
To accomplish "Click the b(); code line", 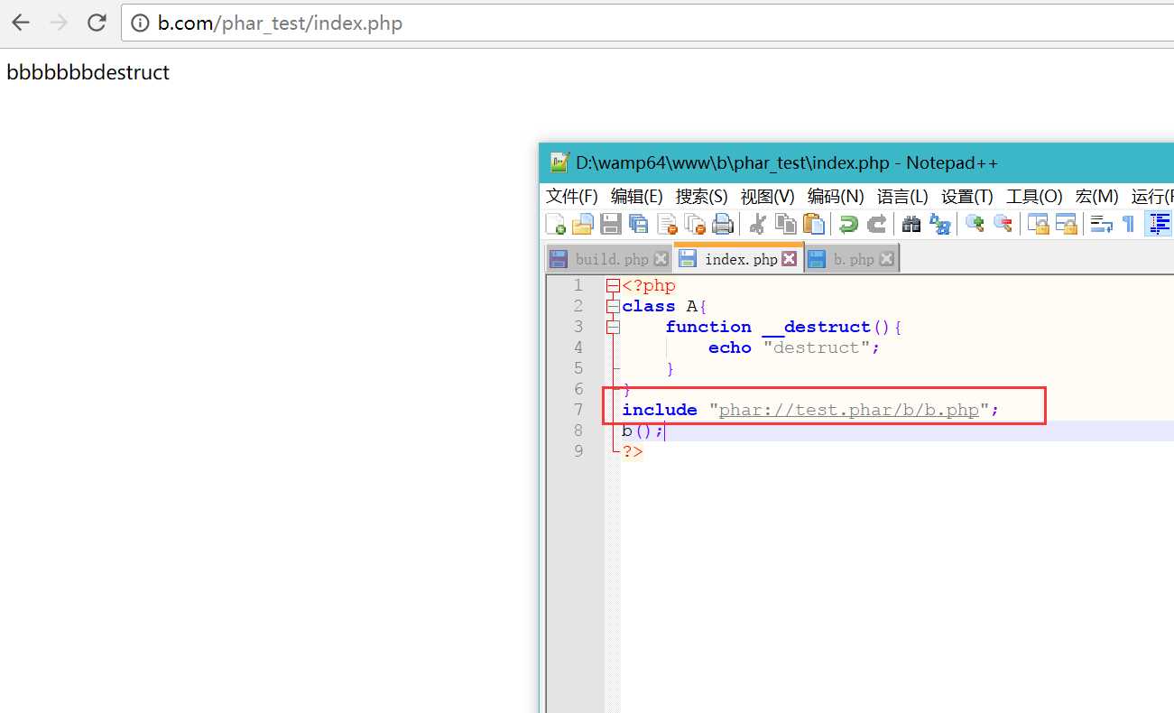I will pos(642,431).
